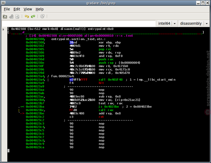Click the header line '0x402380 (bs=512 mark=0x0)'
The width and height of the screenshot is (211, 163).
pos(35,29)
